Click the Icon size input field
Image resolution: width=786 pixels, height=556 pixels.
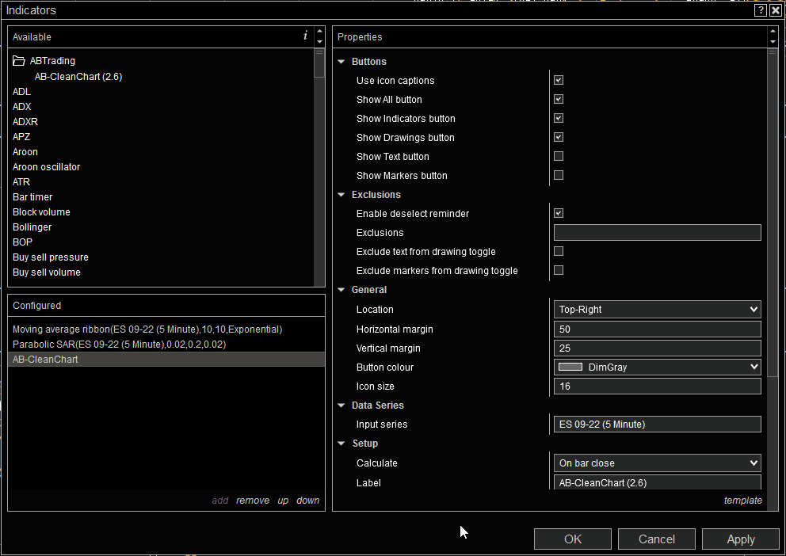pyautogui.click(x=656, y=386)
